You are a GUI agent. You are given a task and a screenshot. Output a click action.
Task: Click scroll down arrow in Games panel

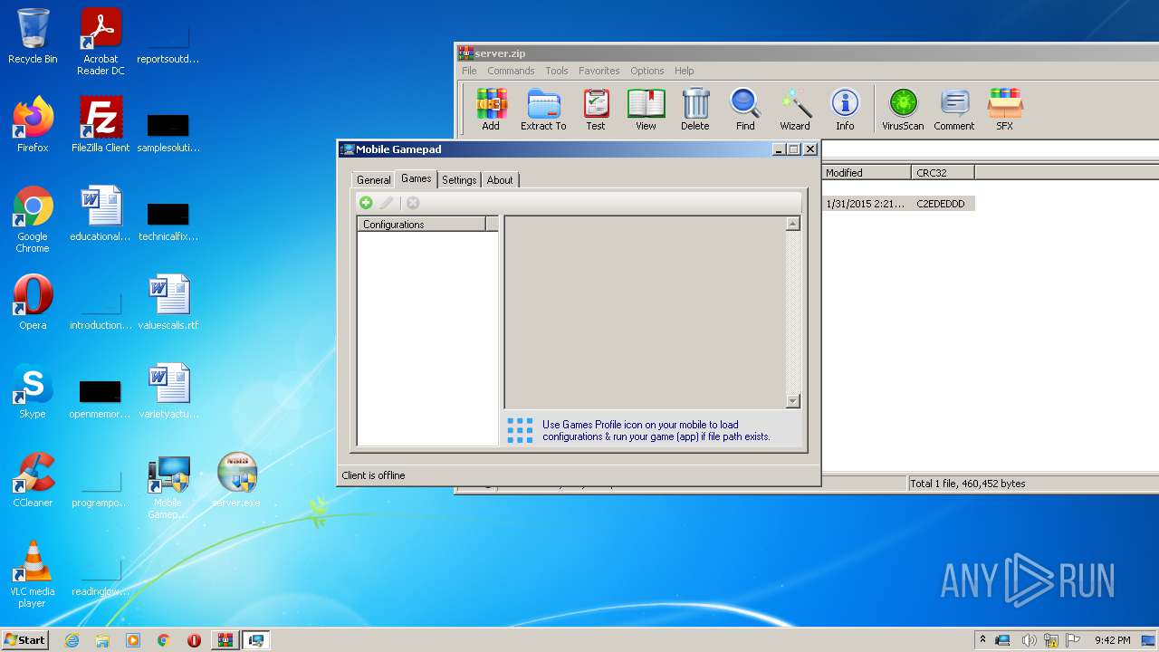point(793,401)
